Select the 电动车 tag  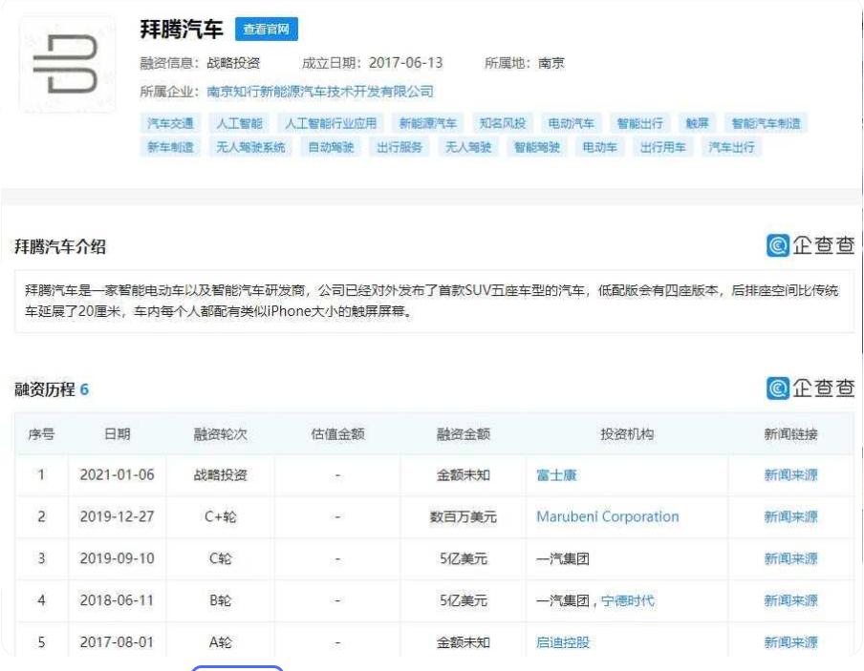click(600, 147)
